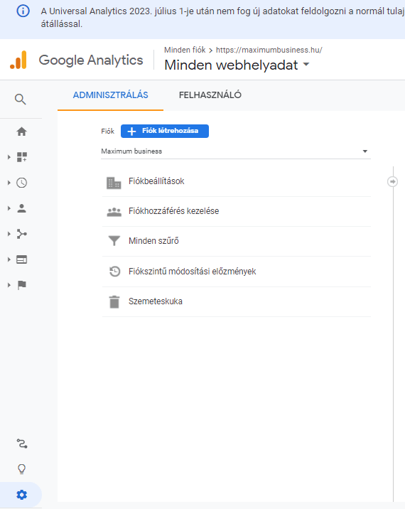Open Discover lightbulb icon in sidebar
Screen dimensions: 405x509
click(22, 469)
